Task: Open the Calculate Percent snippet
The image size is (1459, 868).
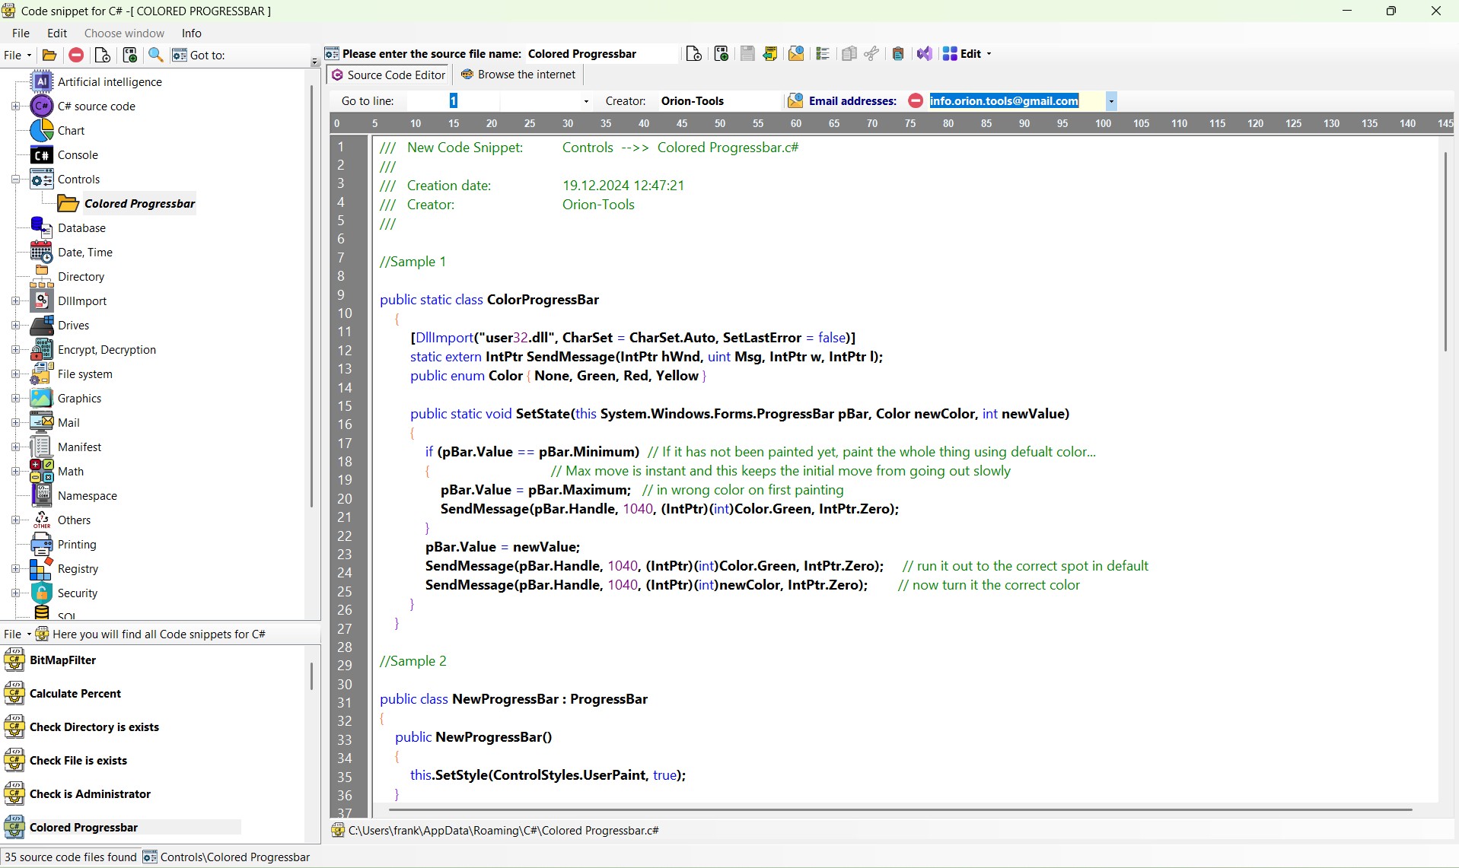Action: point(75,693)
